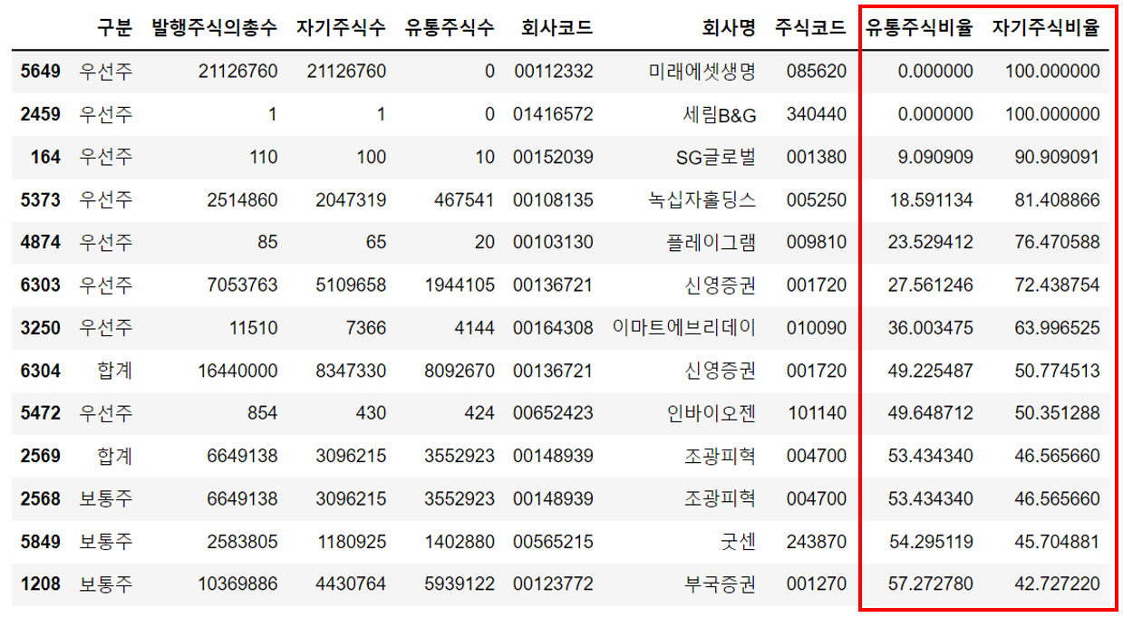Click company code 00108135
Viewport: 1123px width, 618px height.
coord(553,199)
